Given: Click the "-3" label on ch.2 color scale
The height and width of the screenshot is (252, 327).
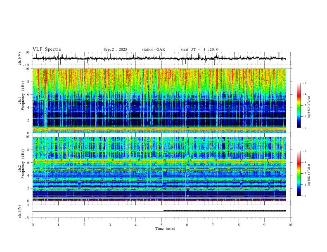Looking at the screenshot, I should click(304, 151).
